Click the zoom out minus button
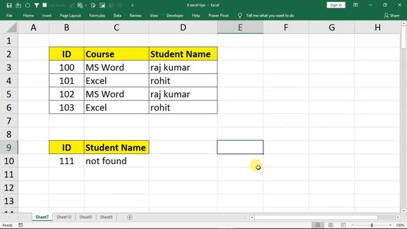Viewport: 407px width, 229px height. [x=353, y=225]
